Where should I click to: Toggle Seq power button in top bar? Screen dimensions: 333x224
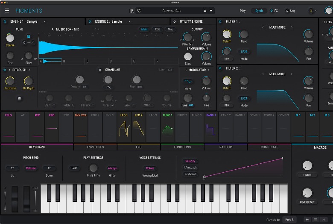[287, 11]
